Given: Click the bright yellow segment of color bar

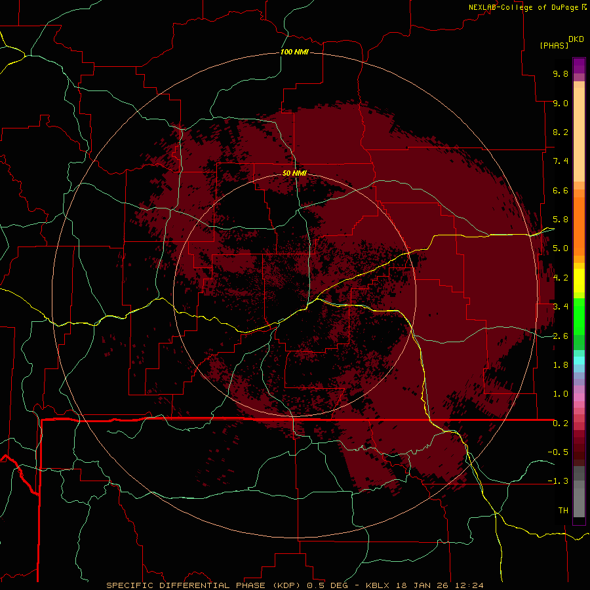Looking at the screenshot, I should (579, 281).
